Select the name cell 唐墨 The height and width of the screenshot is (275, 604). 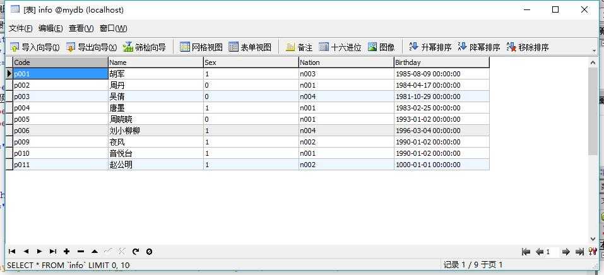156,108
